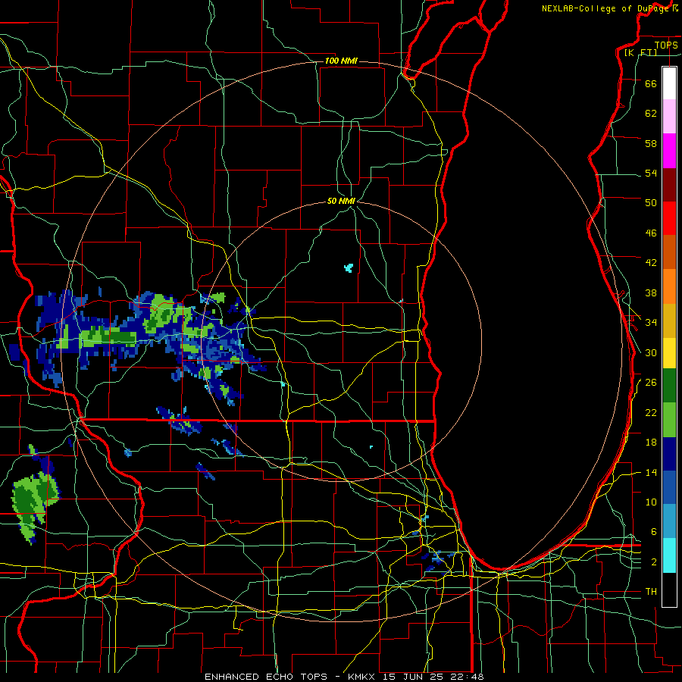Click the 'ENHANCED ECHO TOPS' caption text
The image size is (682, 682).
[266, 677]
